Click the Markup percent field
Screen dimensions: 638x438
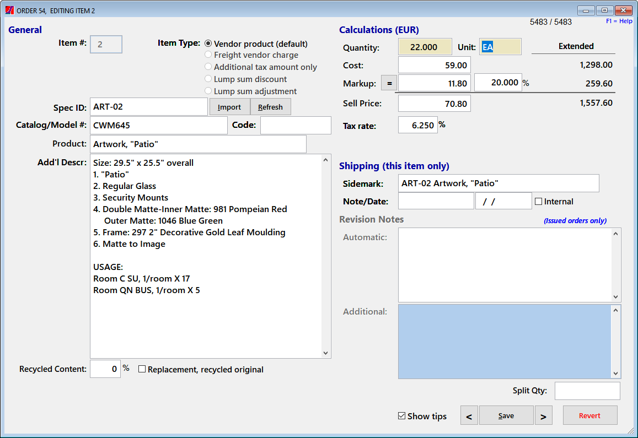498,83
